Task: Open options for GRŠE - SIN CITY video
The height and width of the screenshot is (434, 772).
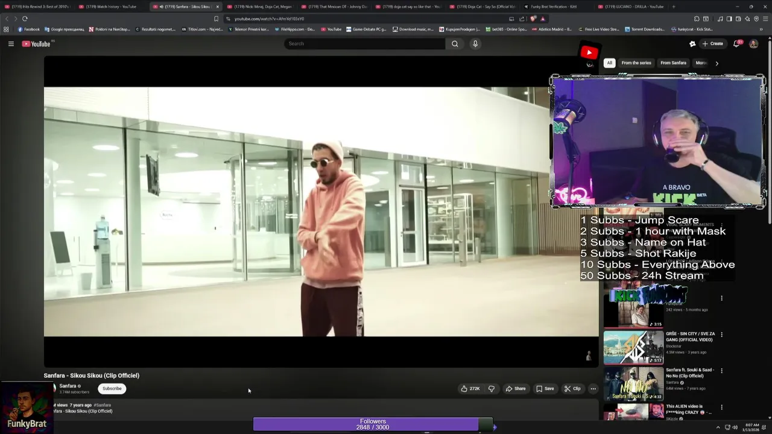Action: (x=721, y=335)
